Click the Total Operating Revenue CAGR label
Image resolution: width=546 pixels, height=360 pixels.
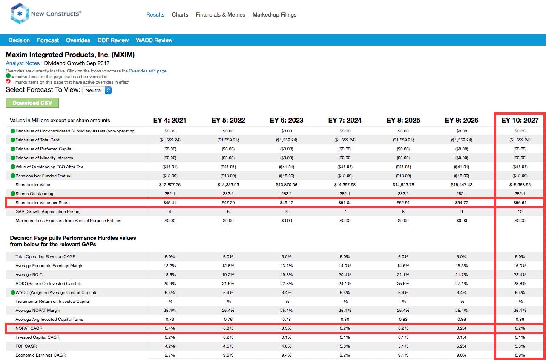[x=46, y=257]
